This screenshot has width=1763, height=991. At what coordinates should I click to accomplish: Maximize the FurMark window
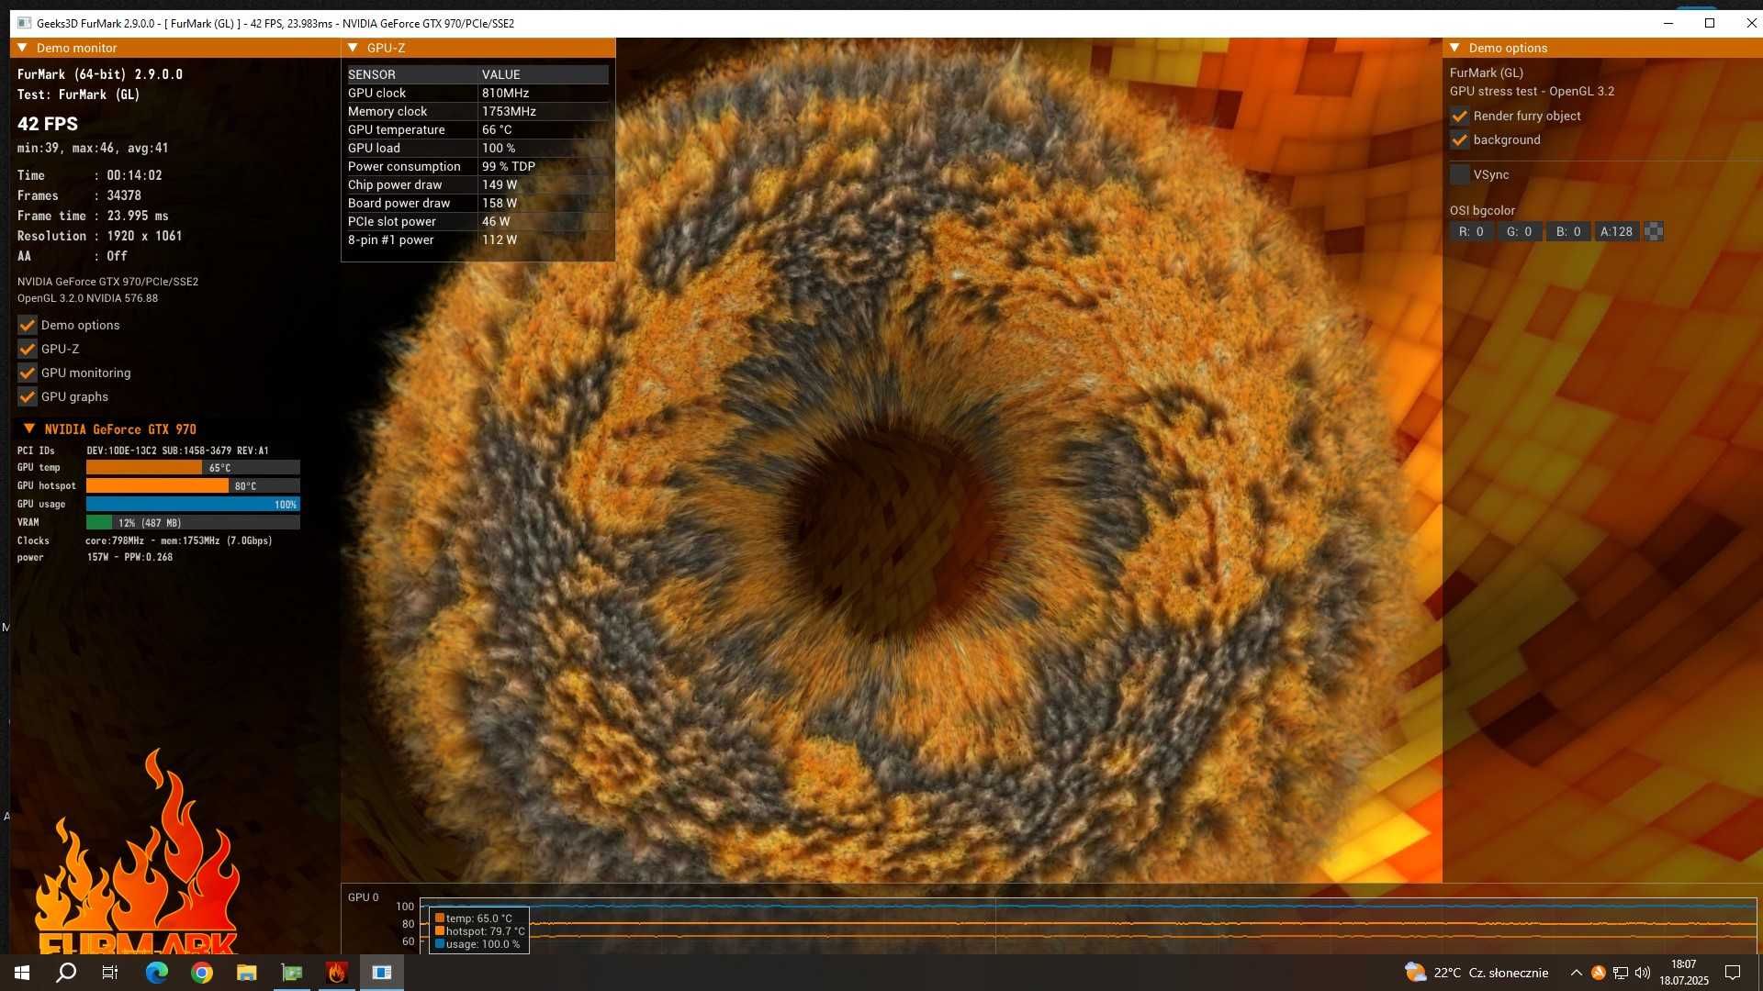[1710, 23]
